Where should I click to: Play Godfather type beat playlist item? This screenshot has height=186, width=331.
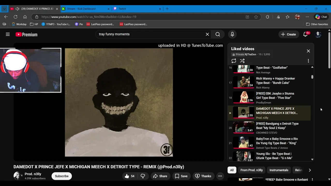pyautogui.click(x=269, y=69)
